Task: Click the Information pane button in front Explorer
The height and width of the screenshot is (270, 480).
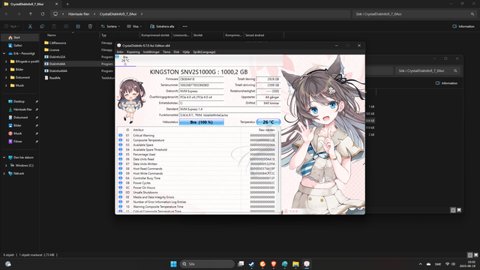Action: [463, 26]
